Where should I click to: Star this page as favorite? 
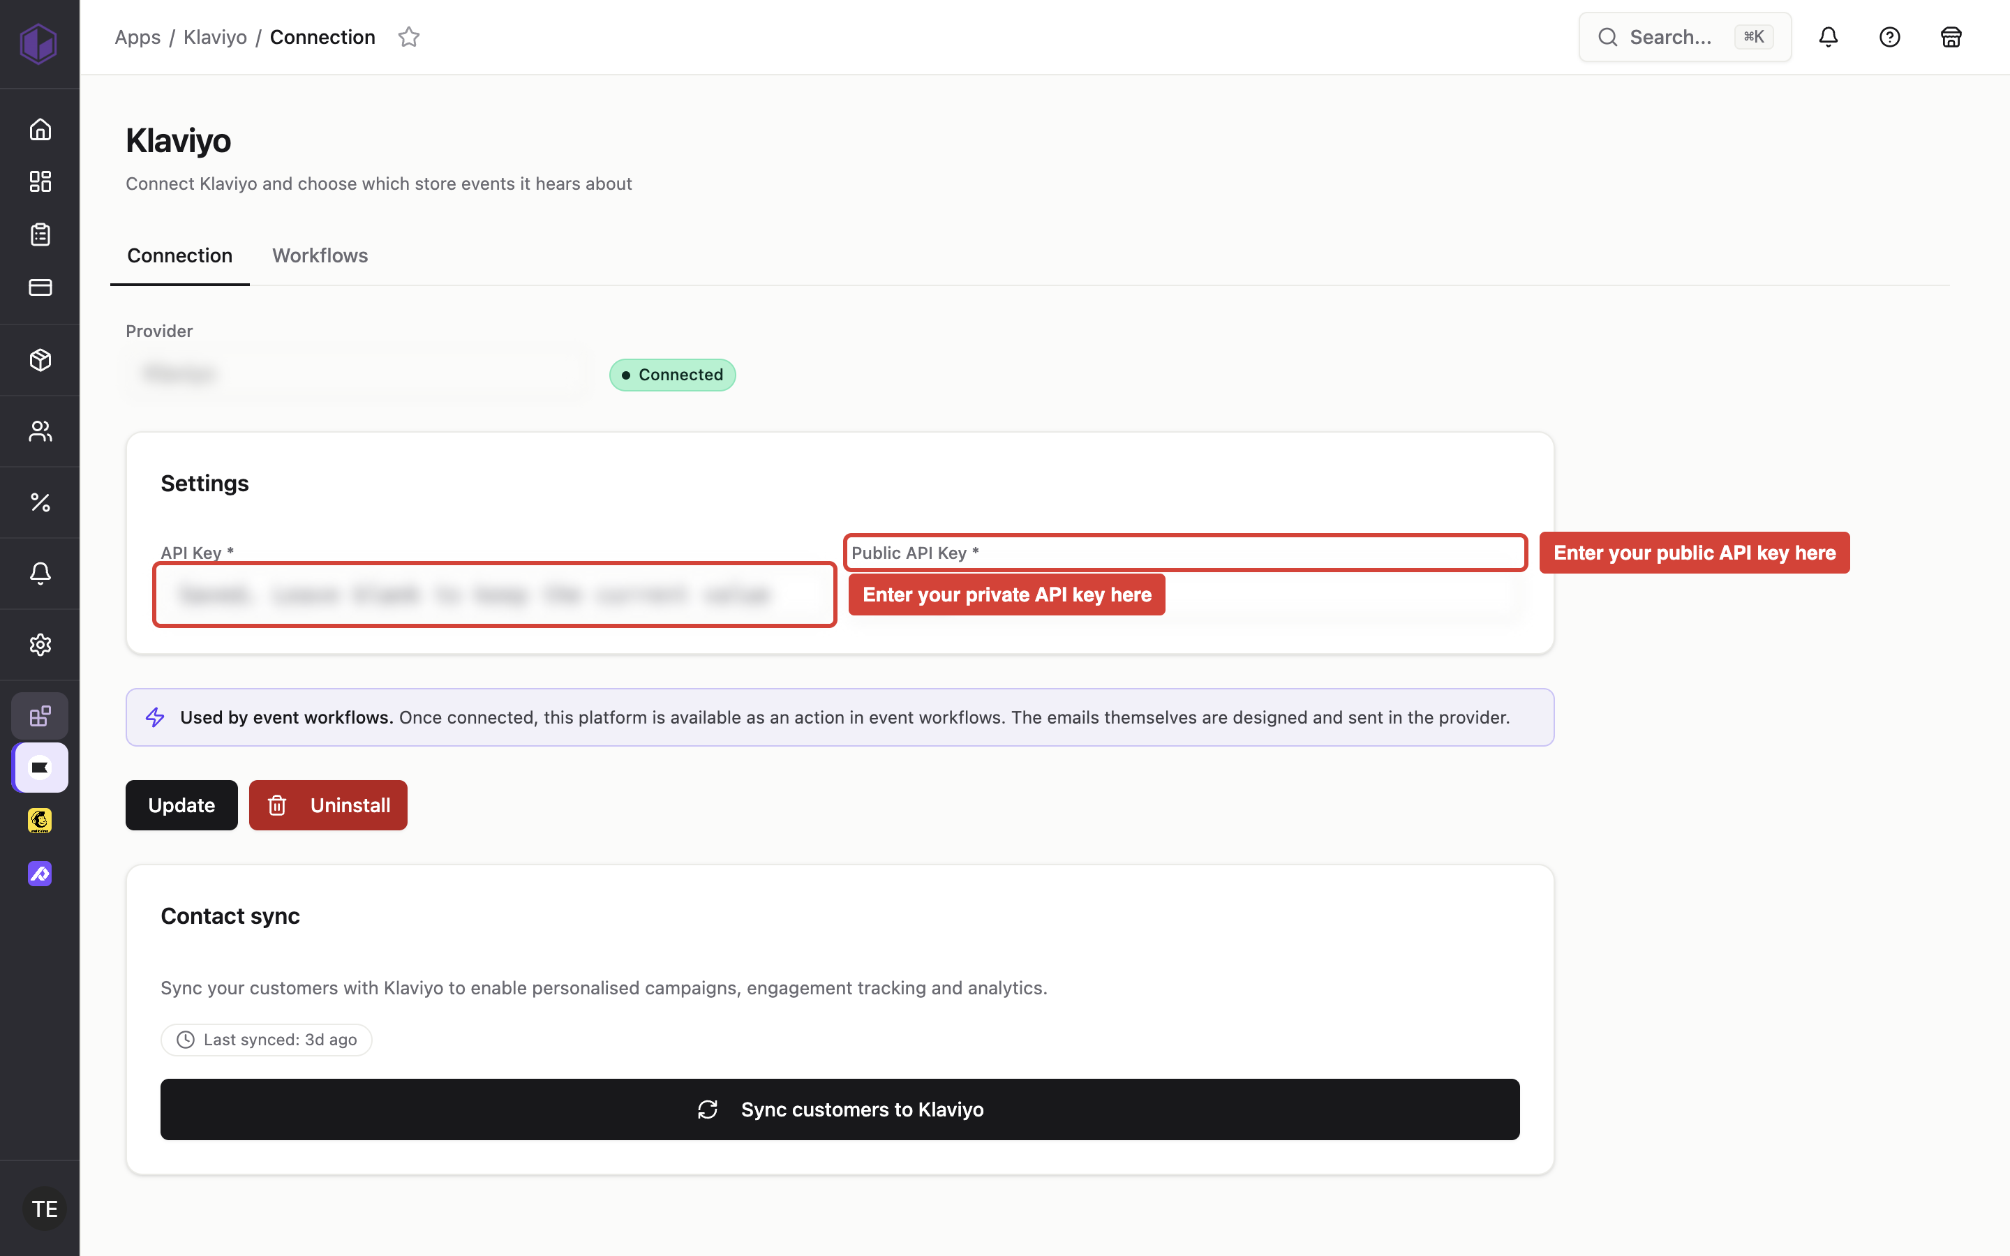[x=409, y=36]
